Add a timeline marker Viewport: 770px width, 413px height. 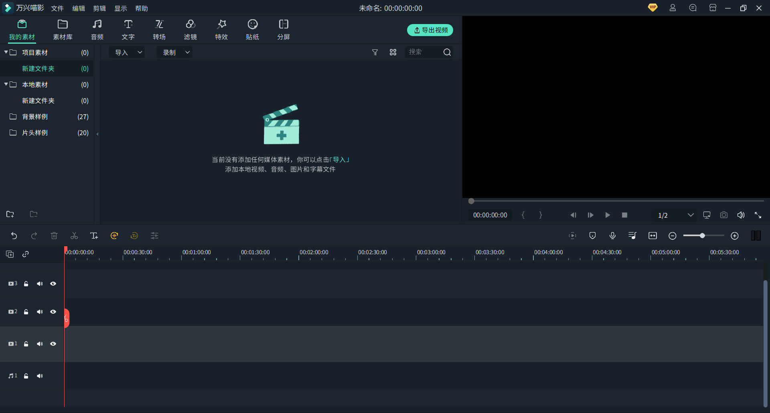(592, 235)
